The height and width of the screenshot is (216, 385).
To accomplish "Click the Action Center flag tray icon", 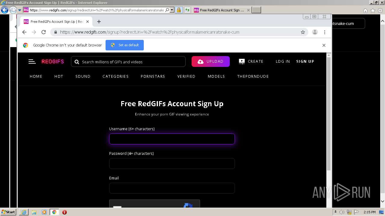I will (x=356, y=212).
